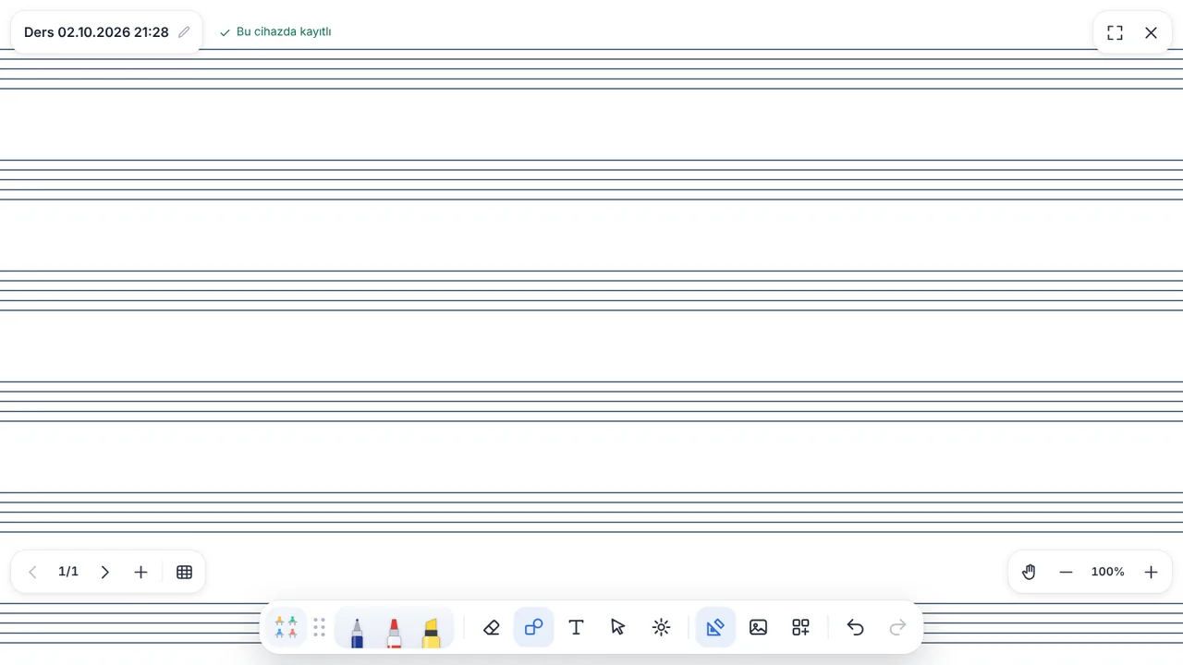Screen dimensions: 1183x665
Task: Reset zoom via the 100% label
Action: pyautogui.click(x=1107, y=572)
